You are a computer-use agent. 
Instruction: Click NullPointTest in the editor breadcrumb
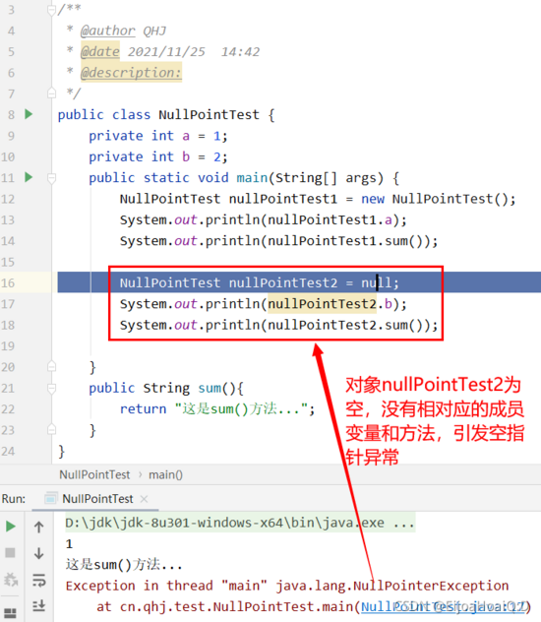coord(94,474)
